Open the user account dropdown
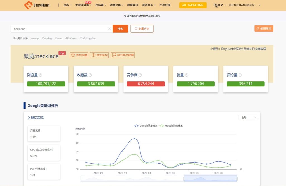 click(244, 5)
